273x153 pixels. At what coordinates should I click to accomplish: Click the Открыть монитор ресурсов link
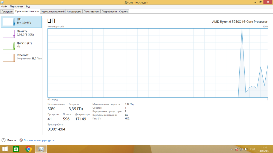click(39, 140)
